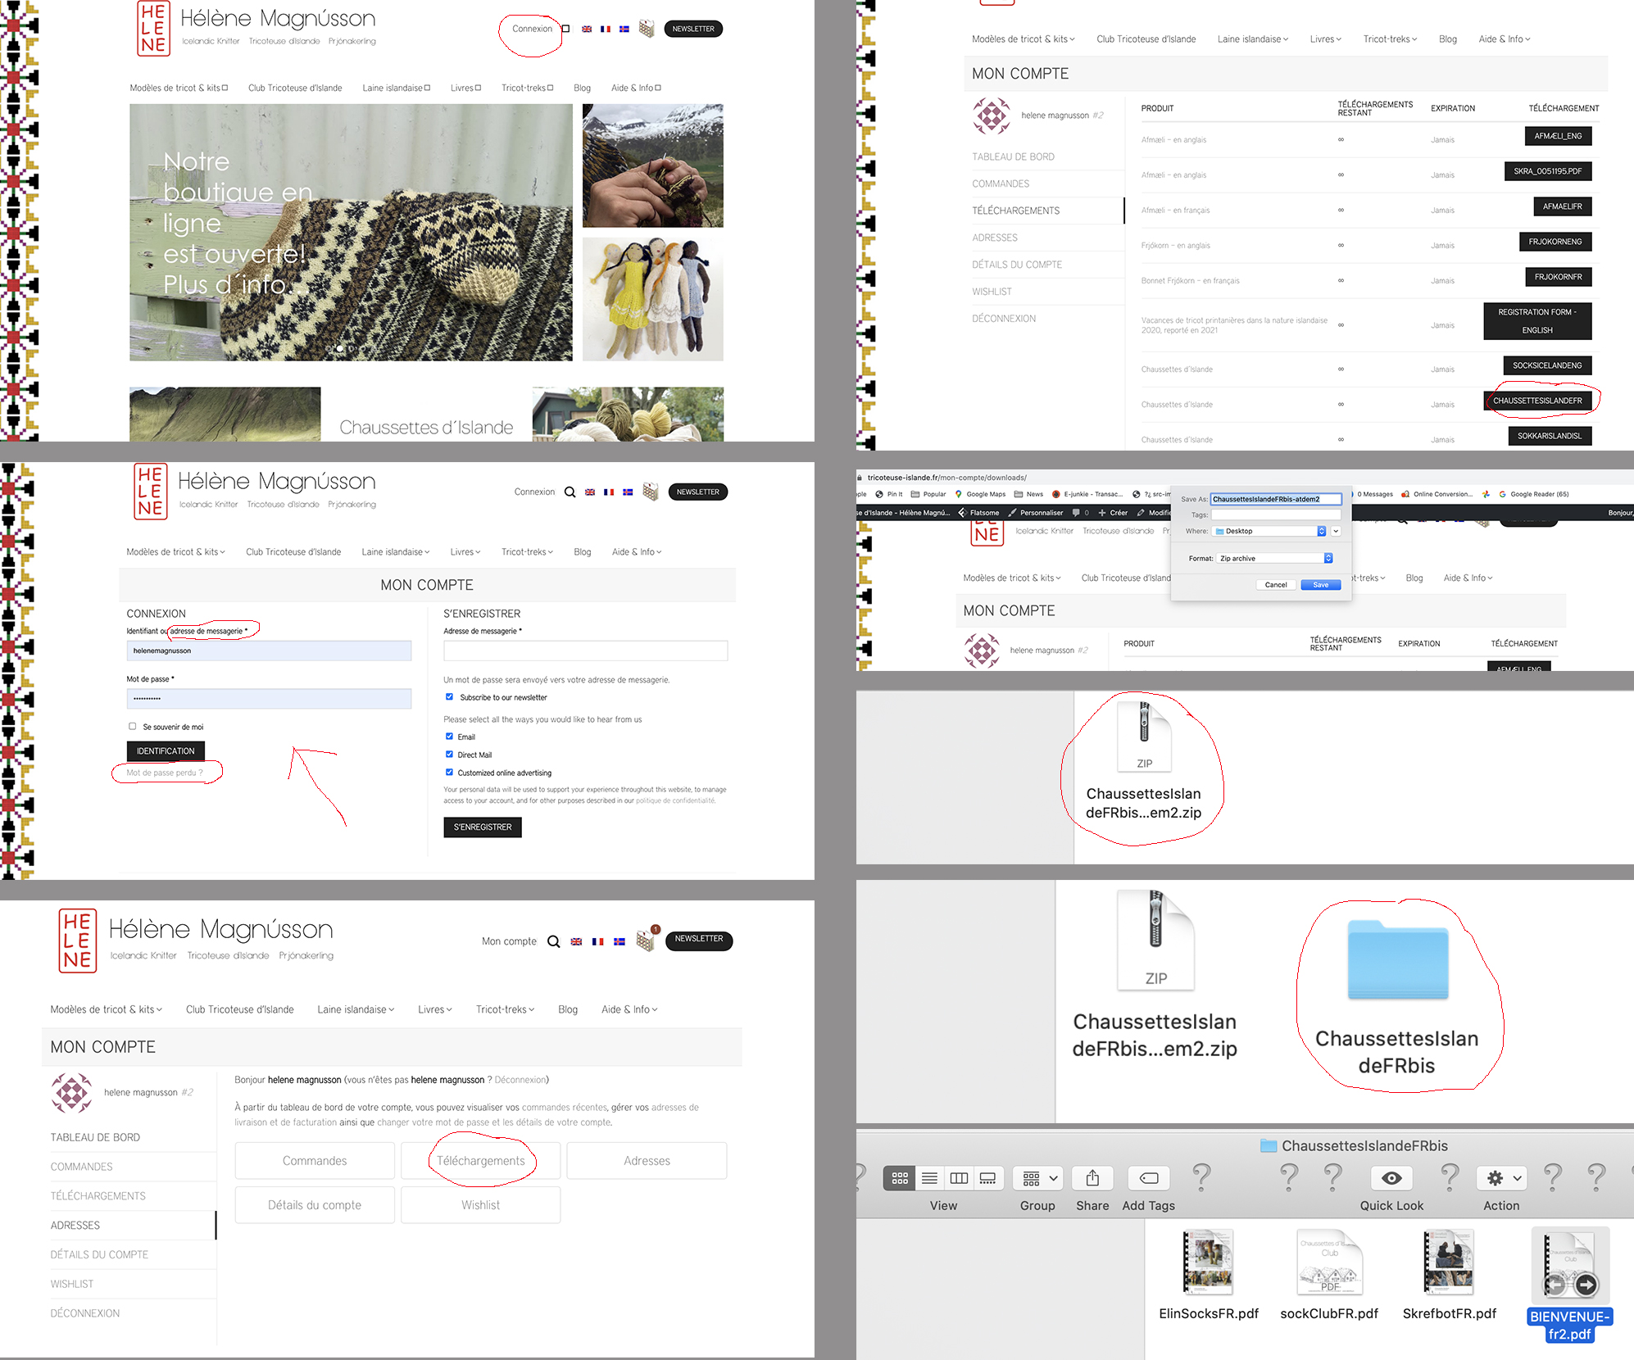Open the Finder Action gear dropdown

tap(1501, 1178)
